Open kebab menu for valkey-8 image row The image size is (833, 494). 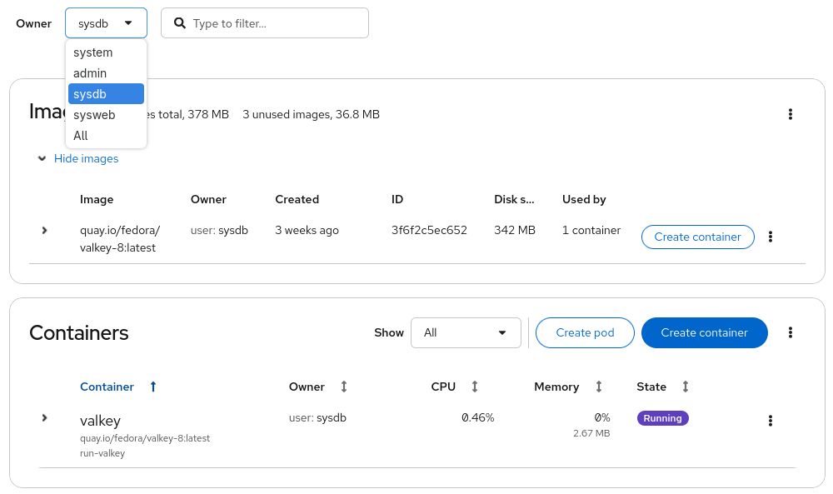[770, 237]
